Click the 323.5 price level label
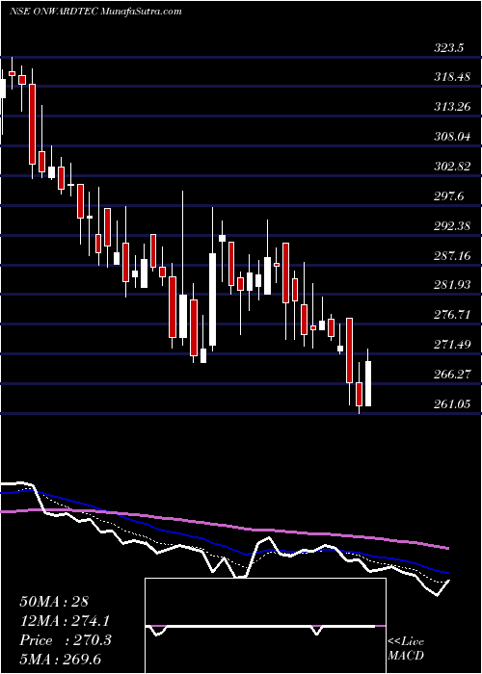Viewport: 482px width, 674px height. (448, 48)
